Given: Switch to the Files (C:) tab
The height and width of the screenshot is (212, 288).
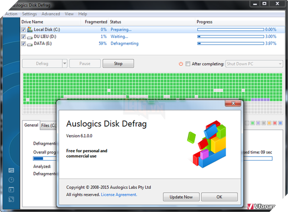Looking at the screenshot, I should pos(48,125).
